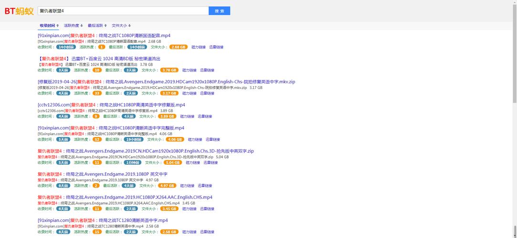The image size is (517, 238).
Task: Click 磁力链接 for the 5.04 GB result
Action: tap(193, 162)
